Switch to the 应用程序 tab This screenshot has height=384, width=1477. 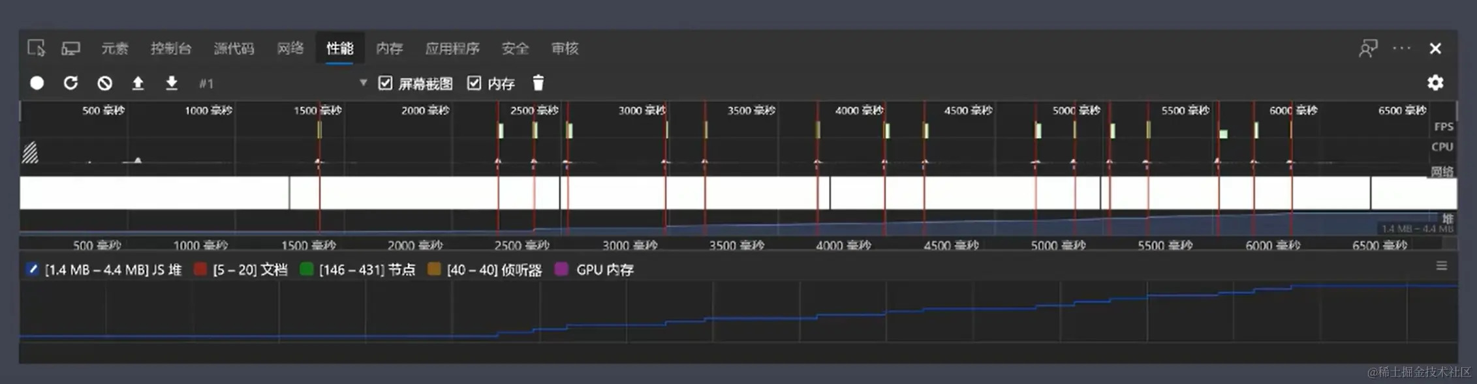pos(452,48)
